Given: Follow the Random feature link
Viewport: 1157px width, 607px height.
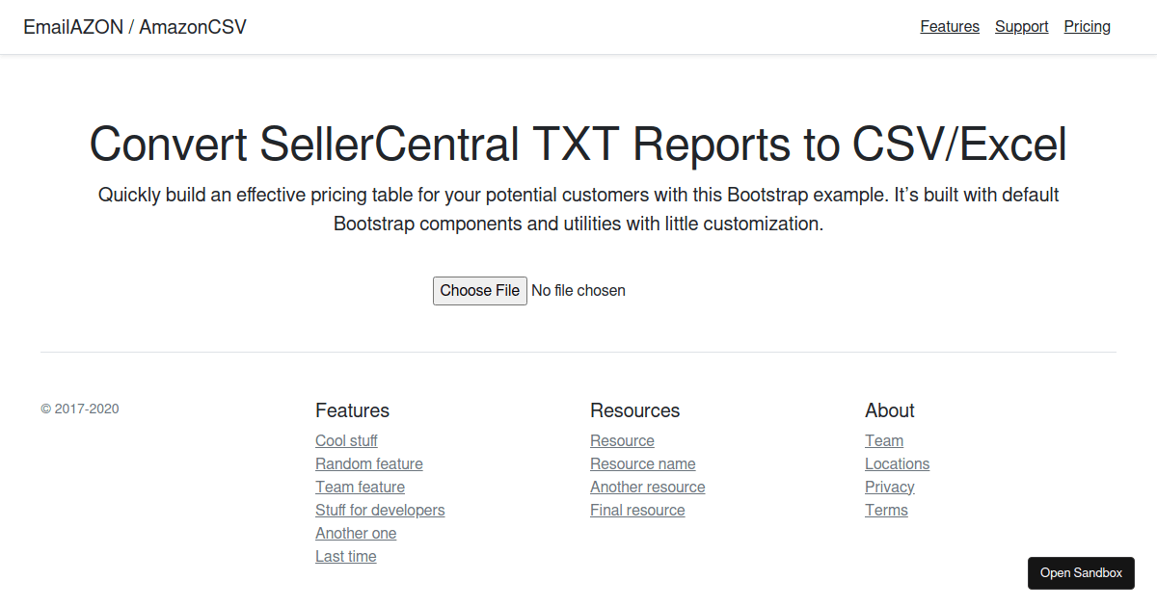Looking at the screenshot, I should pyautogui.click(x=369, y=463).
